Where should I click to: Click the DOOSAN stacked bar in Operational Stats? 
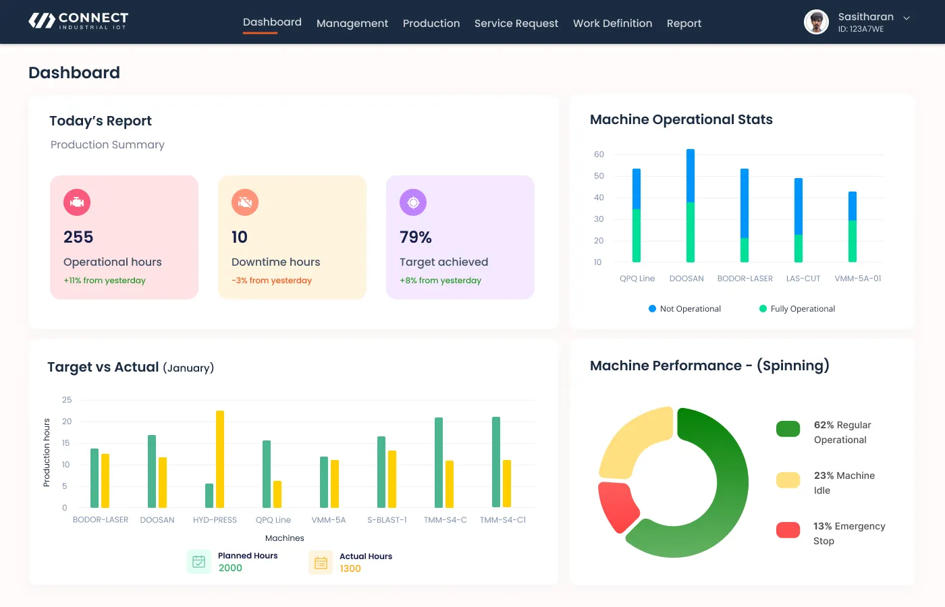[x=691, y=206]
